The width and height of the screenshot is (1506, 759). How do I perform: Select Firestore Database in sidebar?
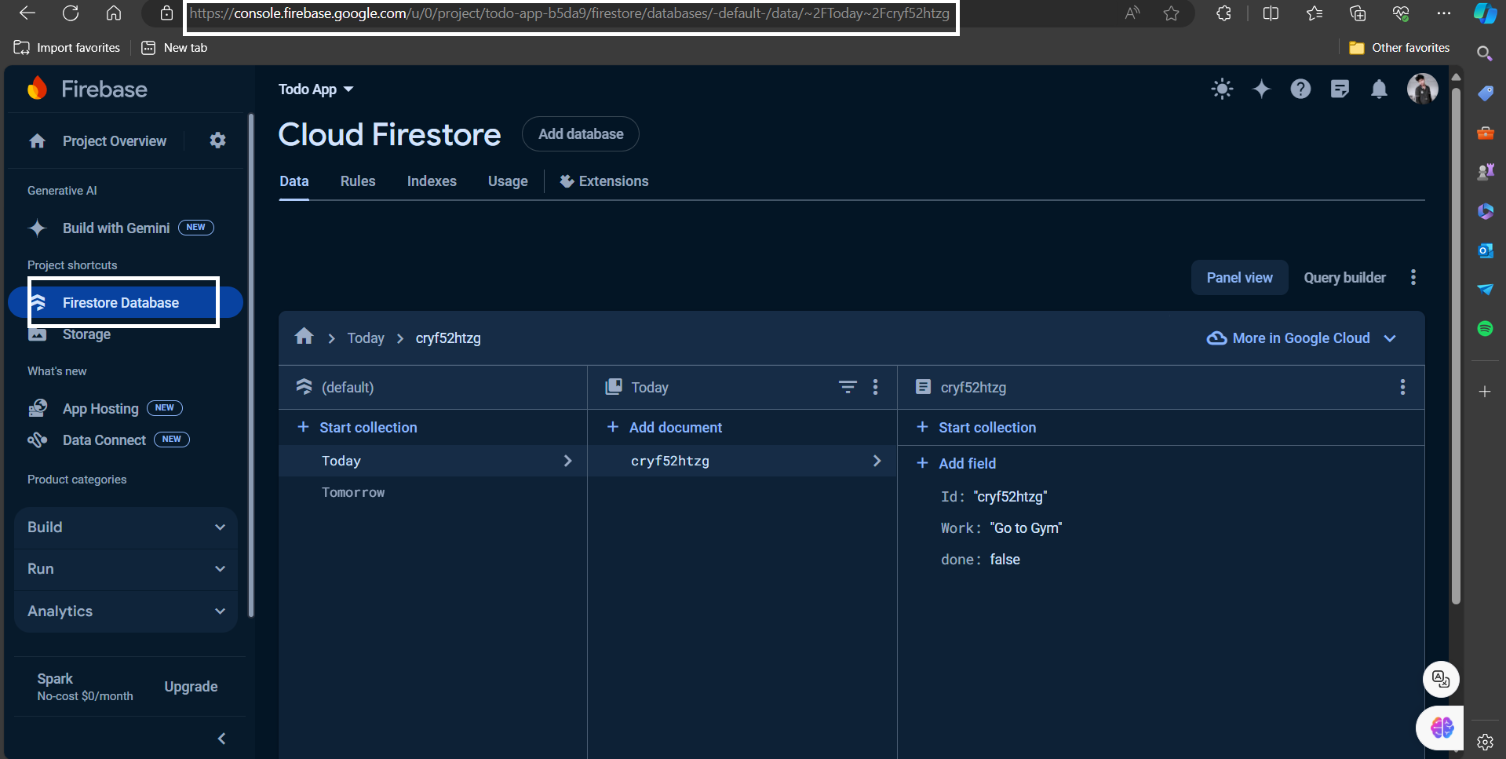point(126,303)
